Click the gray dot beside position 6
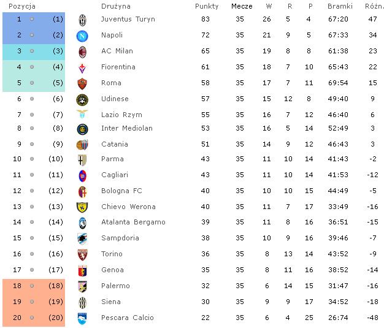 point(32,99)
